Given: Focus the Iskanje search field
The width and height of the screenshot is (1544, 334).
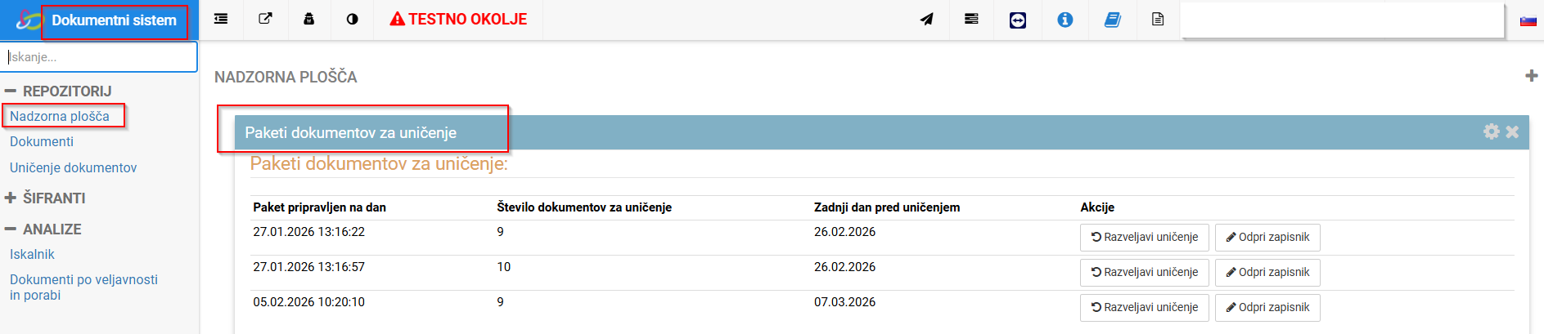Looking at the screenshot, I should coord(99,57).
